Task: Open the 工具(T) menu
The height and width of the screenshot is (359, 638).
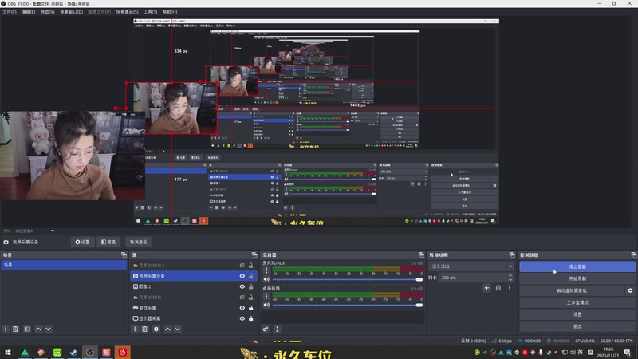Action: (x=150, y=12)
